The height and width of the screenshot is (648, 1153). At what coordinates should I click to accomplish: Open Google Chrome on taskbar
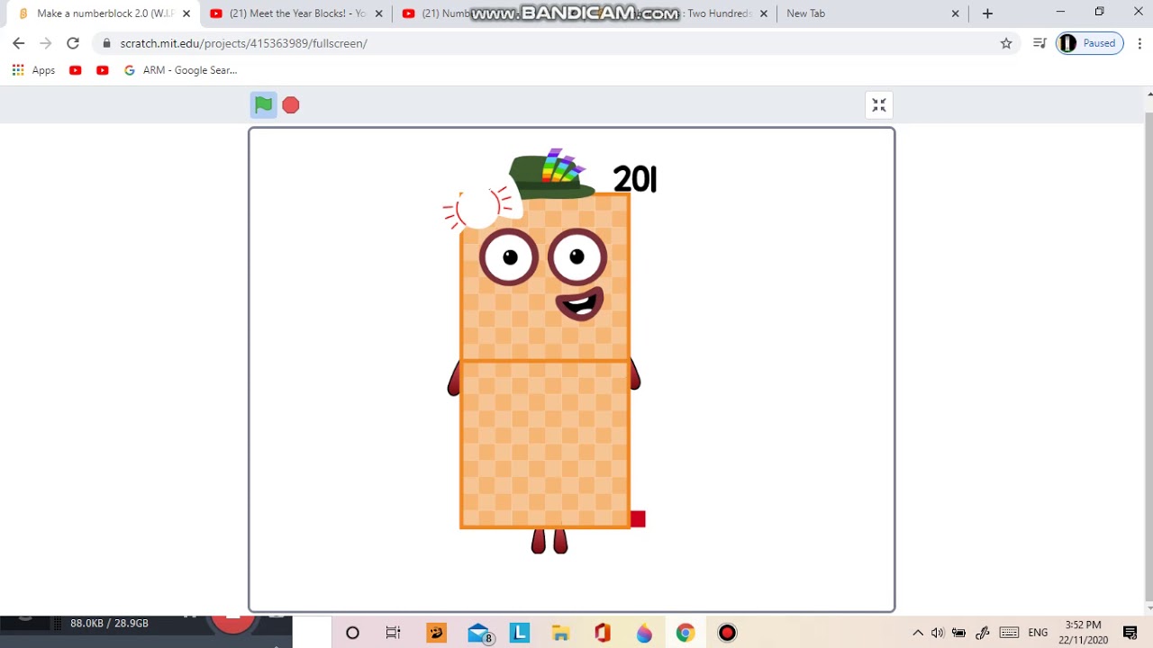pos(685,633)
